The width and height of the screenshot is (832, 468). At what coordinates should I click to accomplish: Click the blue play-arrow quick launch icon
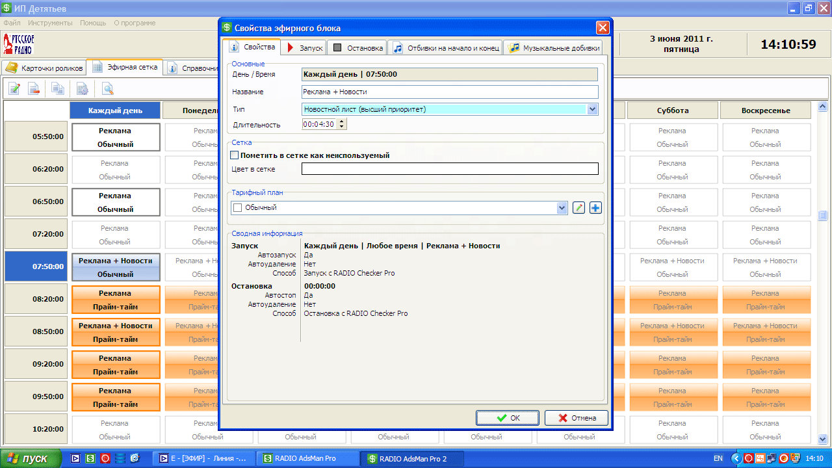click(75, 458)
